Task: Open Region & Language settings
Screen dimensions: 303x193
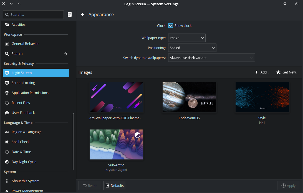Action: click(x=26, y=132)
